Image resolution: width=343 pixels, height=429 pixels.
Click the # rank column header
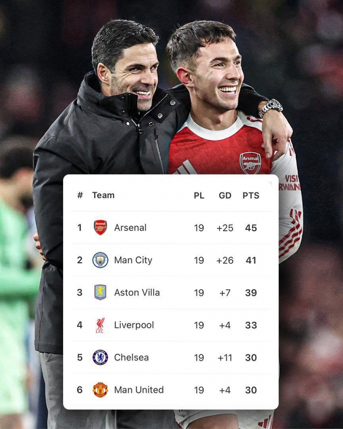pyautogui.click(x=80, y=195)
